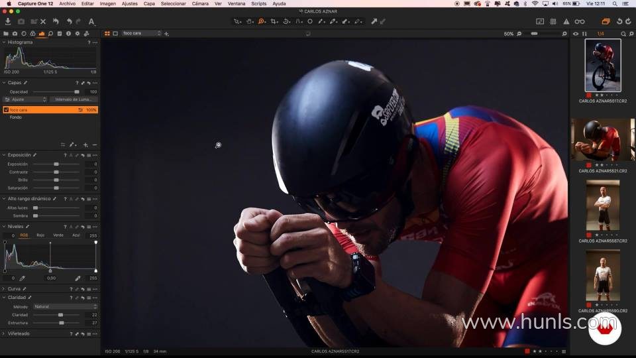Image resolution: width=636 pixels, height=358 pixels.
Task: Toggle the grid overlay icon
Action: click(x=553, y=21)
